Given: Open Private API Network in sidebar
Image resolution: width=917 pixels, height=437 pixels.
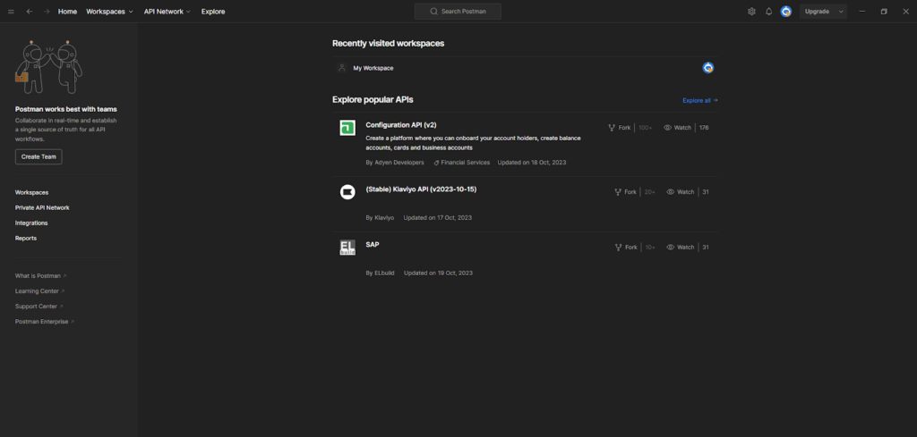Looking at the screenshot, I should coord(42,207).
